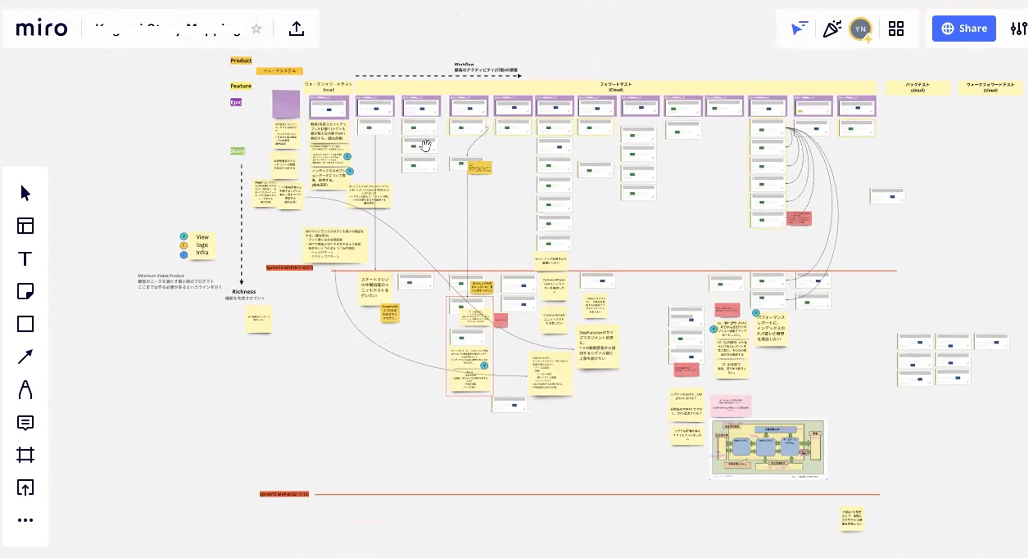Image resolution: width=1028 pixels, height=558 pixels.
Task: Expand more tools via three dots
Action: coord(25,520)
